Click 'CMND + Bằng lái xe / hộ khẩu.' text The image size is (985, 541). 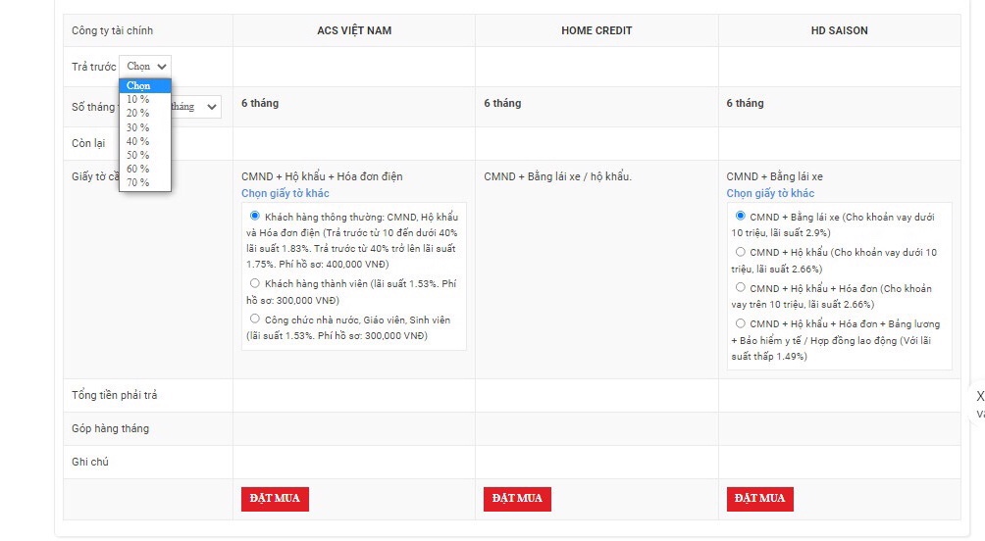(x=558, y=176)
